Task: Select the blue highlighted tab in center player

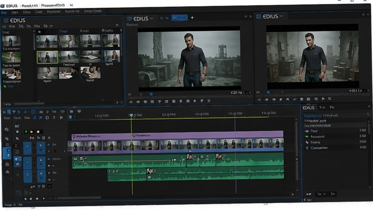Action: [x=180, y=18]
